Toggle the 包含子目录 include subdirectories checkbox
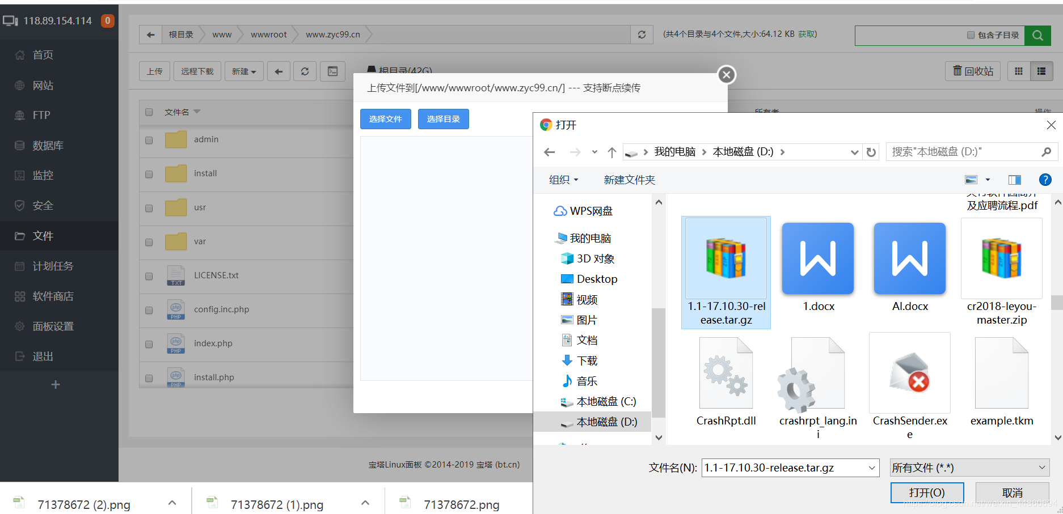Screen dimensions: 1063x514 point(971,35)
